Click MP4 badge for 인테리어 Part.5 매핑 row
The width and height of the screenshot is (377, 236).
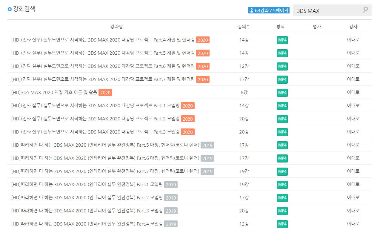coord(282,145)
